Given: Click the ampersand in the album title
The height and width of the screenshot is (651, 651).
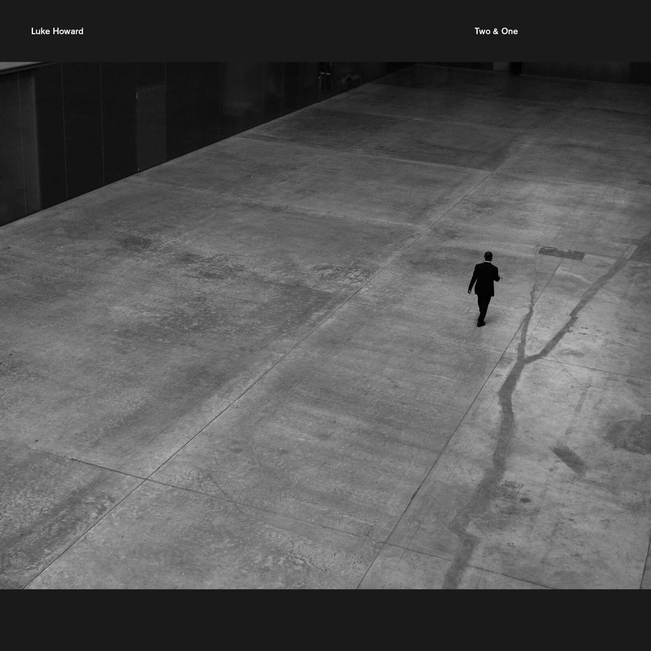Looking at the screenshot, I should tap(496, 31).
